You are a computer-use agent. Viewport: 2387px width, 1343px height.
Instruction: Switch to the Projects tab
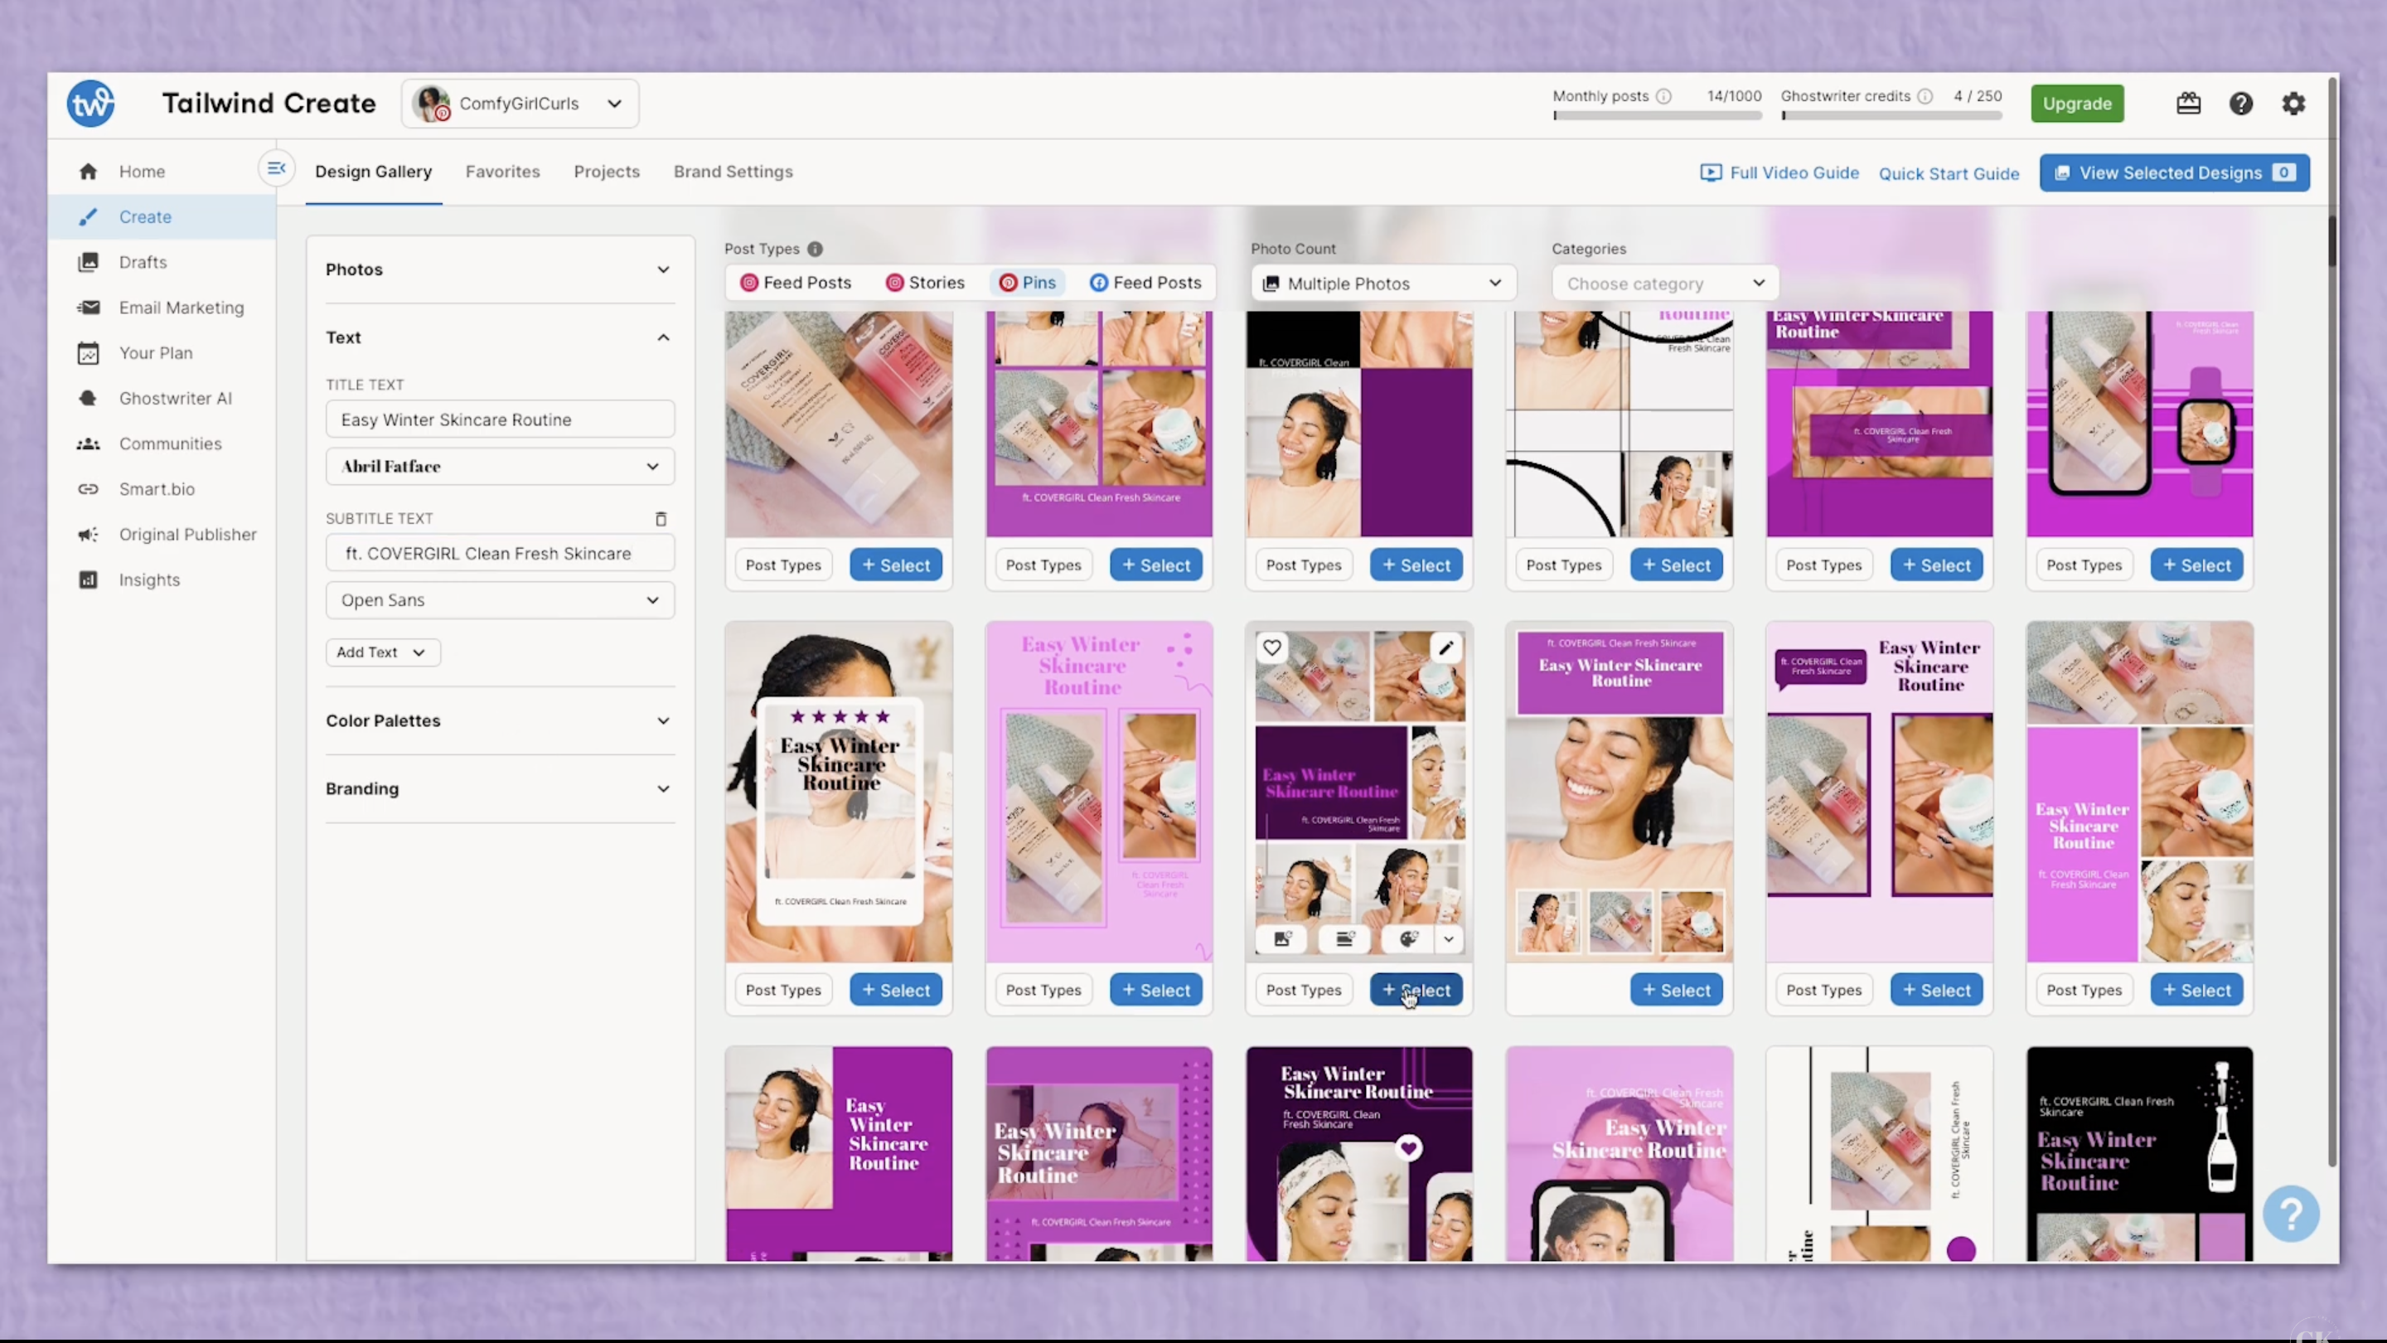click(606, 172)
